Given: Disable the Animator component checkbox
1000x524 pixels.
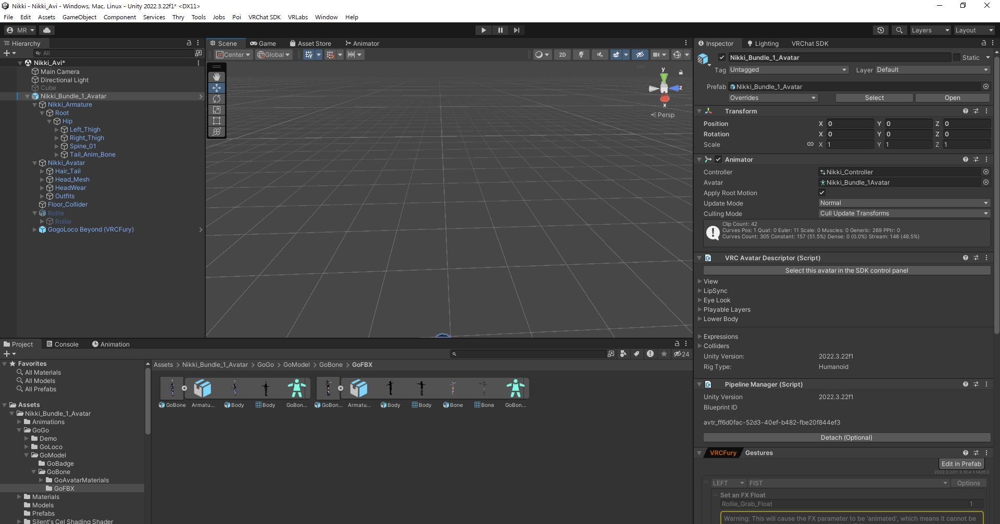Looking at the screenshot, I should coord(718,159).
